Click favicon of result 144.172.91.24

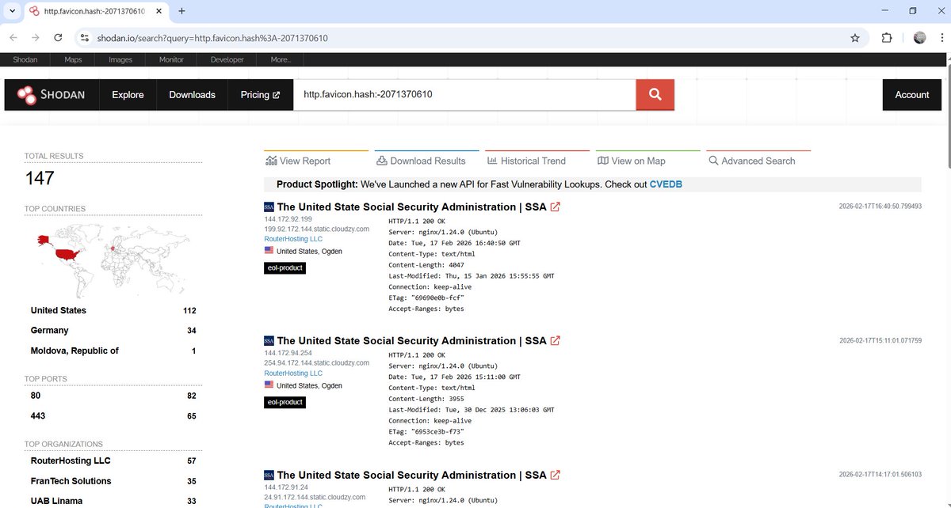point(269,476)
